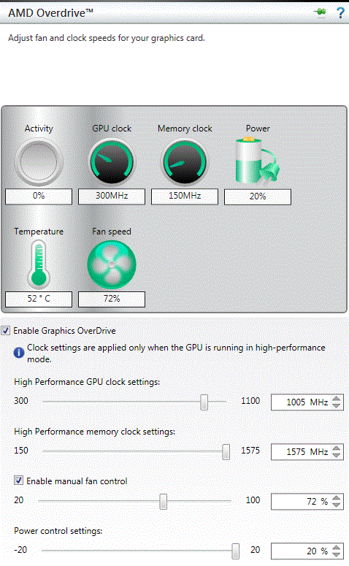Click the Memory clock gauge dial
349x566 pixels.
185,162
